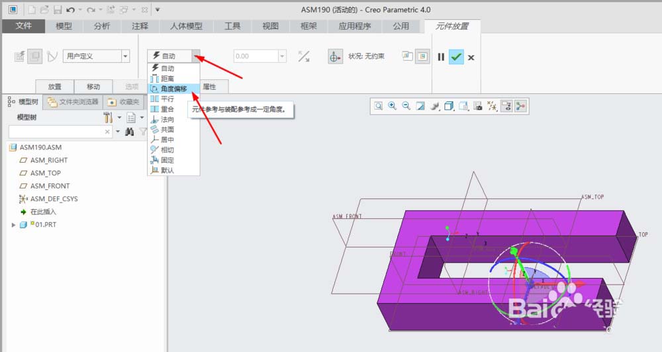Toggle annotation display icon
662x352 pixels.
(x=506, y=106)
